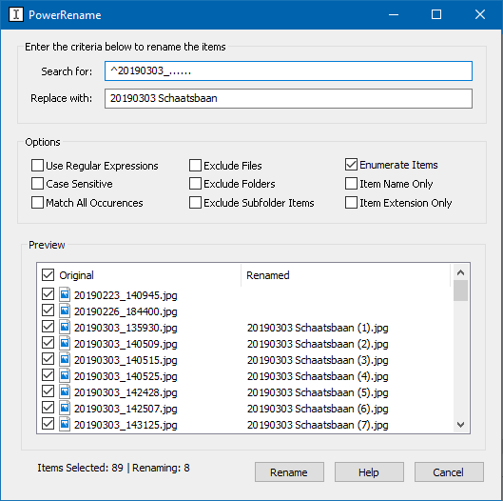Enable Item Name Only
The image size is (503, 501).
[351, 184]
